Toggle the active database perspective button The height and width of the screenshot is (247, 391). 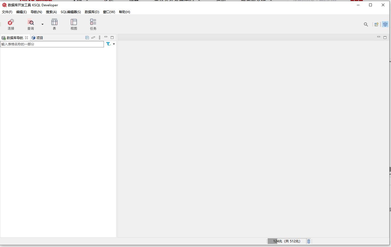[x=385, y=24]
